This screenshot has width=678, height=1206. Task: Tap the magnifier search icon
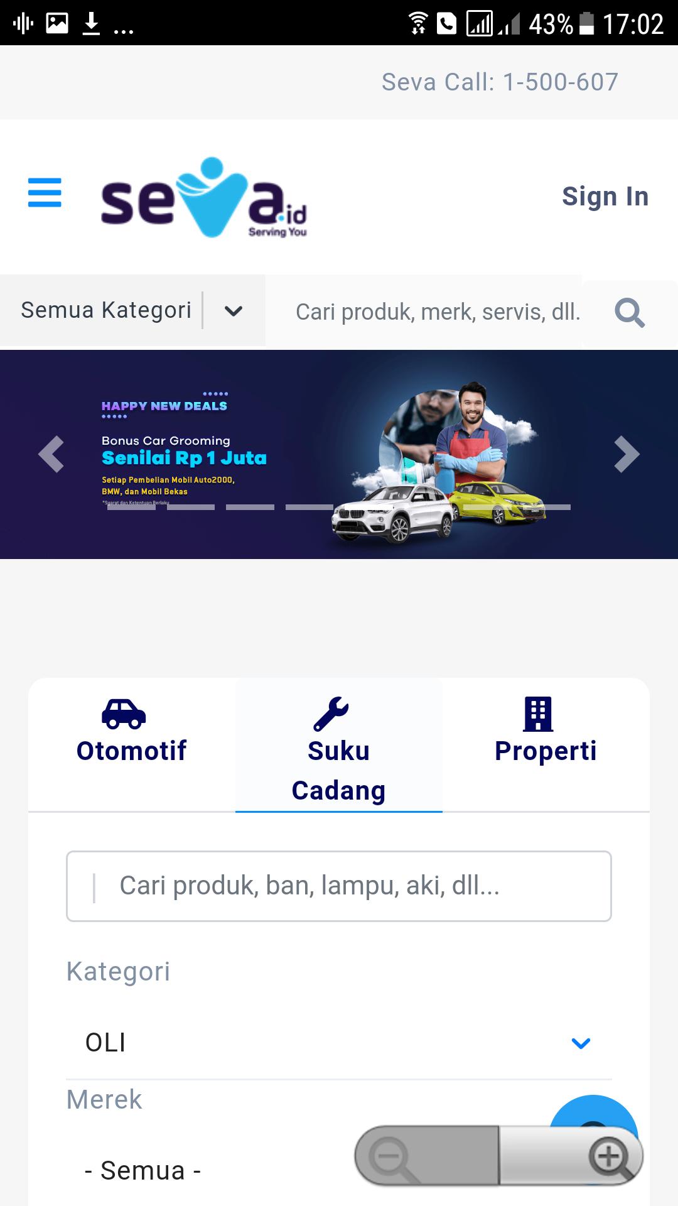pos(630,312)
